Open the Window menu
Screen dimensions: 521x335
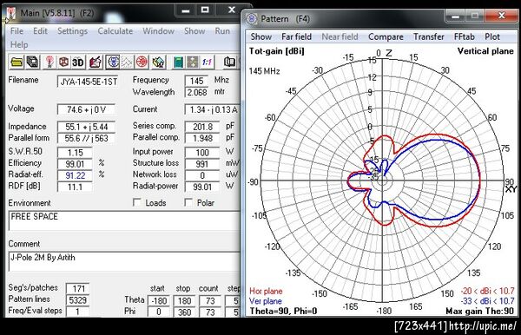pos(159,31)
